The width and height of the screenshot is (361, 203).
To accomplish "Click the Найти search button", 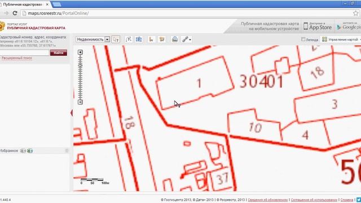I will coord(59,52).
